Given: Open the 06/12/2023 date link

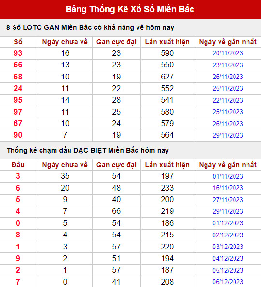Looking at the screenshot, I should 228,282.
